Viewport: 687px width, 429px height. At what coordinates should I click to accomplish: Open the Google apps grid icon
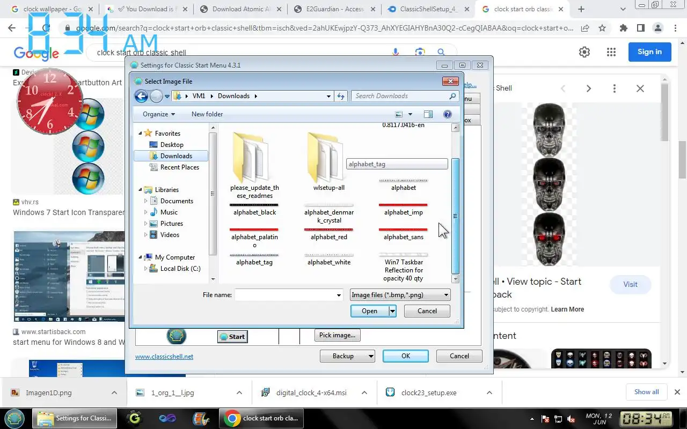pyautogui.click(x=611, y=52)
